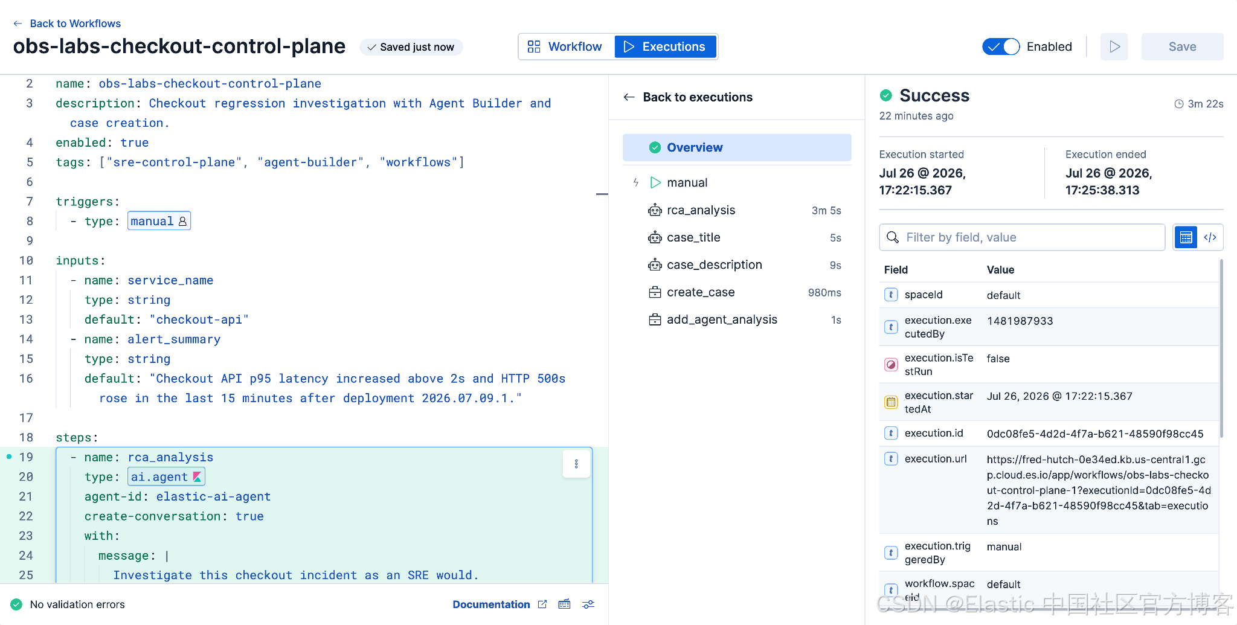Screen dimensions: 1237x625
Task: Click the execution.id value 0dc08fe5-4d2d-4f7a-b621-48590f98cc45
Action: click(x=1095, y=434)
